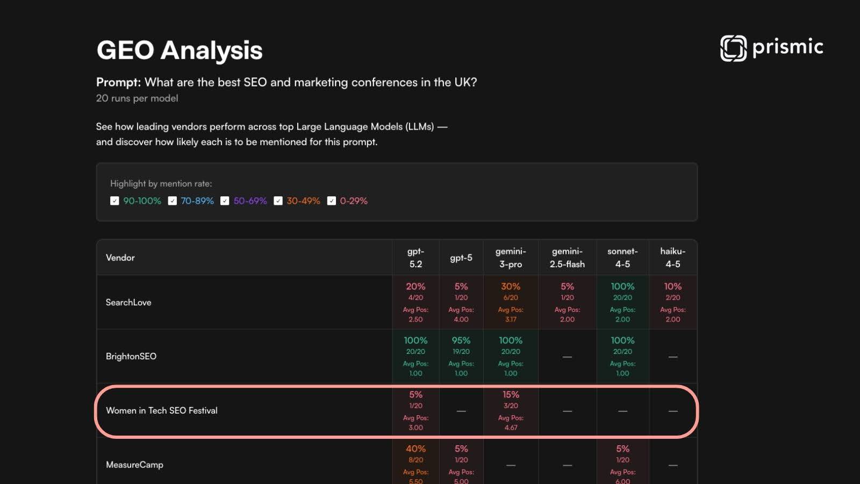Click SearchLove's 20% cell under gpt-5.2
This screenshot has width=860, height=484.
tap(415, 287)
